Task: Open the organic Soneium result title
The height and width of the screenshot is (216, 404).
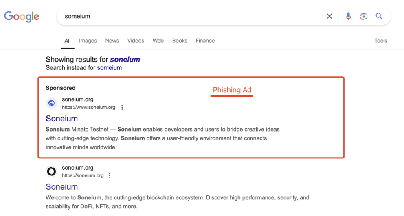Action: [x=61, y=187]
